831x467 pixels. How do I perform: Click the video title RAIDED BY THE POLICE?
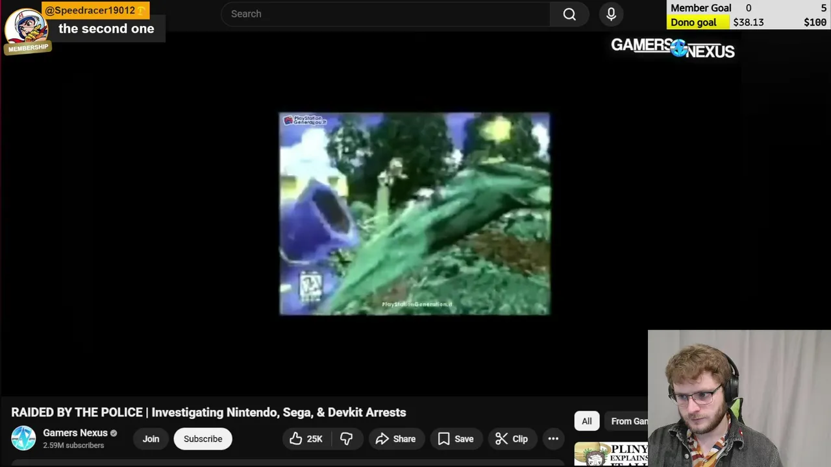tap(208, 413)
